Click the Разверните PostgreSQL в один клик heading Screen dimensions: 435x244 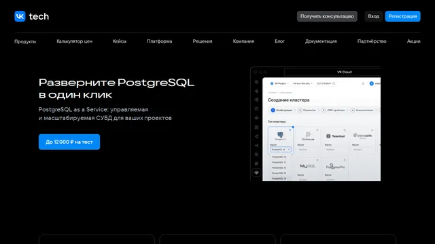(116, 89)
